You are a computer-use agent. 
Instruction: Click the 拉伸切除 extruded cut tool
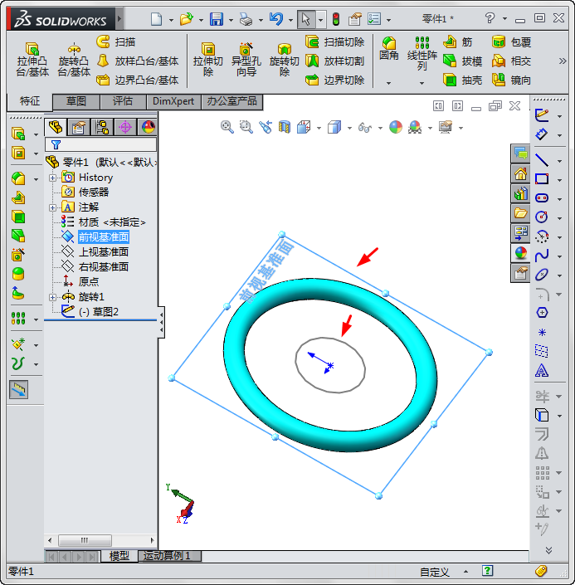pos(208,59)
